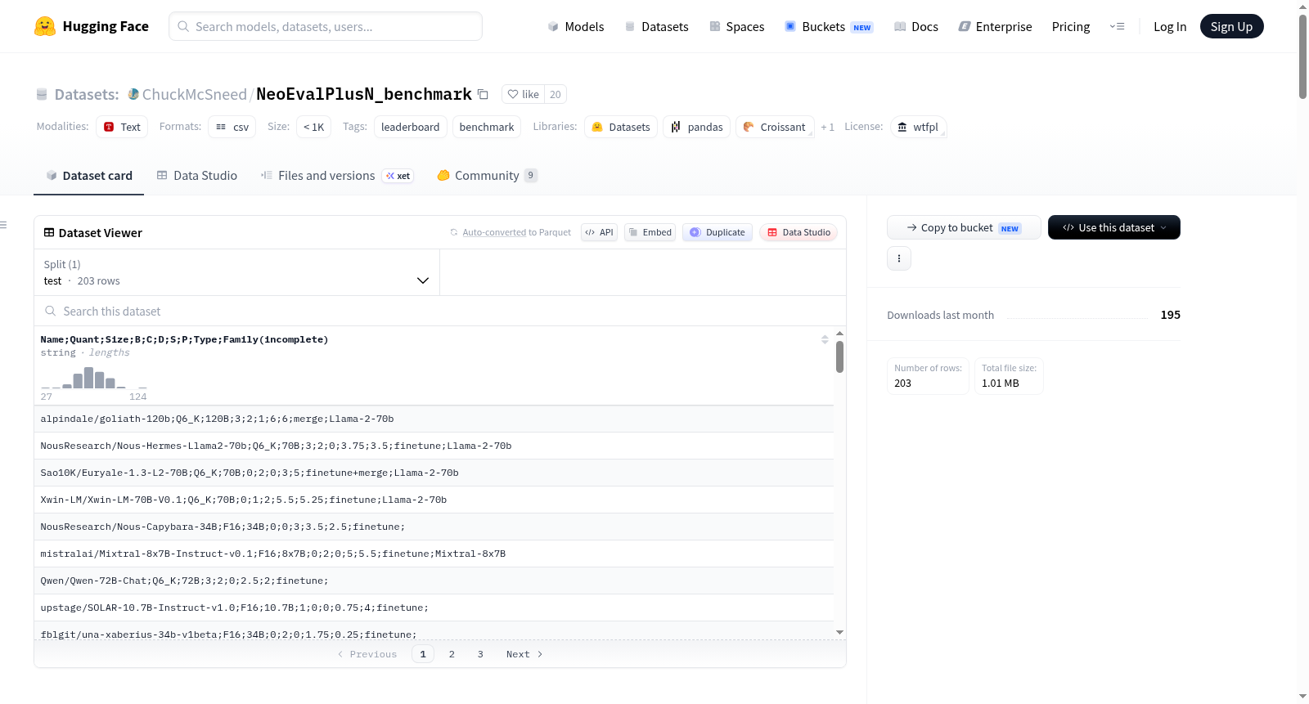Screen dimensions: 1309x704
Task: Select the benchmark tag
Action: point(487,127)
